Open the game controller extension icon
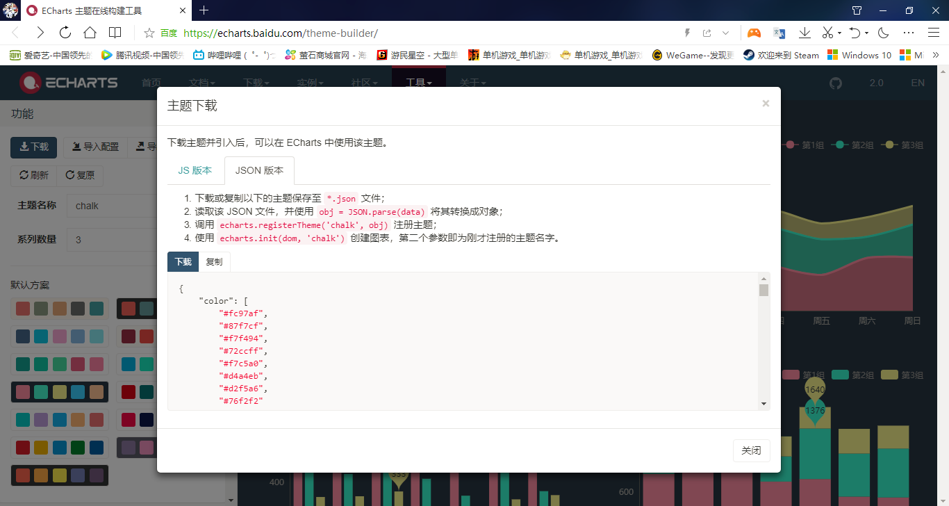The image size is (949, 506). click(x=753, y=32)
